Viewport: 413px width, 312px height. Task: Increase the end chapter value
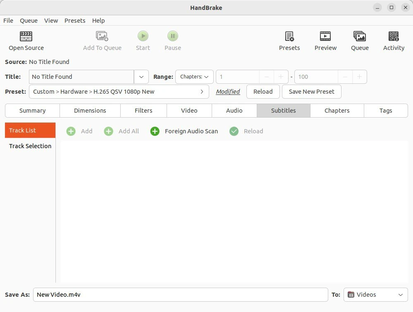[x=359, y=77]
